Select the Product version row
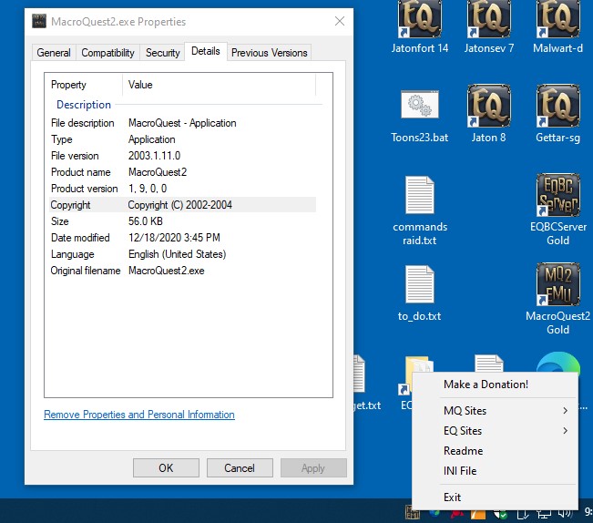 (183, 189)
